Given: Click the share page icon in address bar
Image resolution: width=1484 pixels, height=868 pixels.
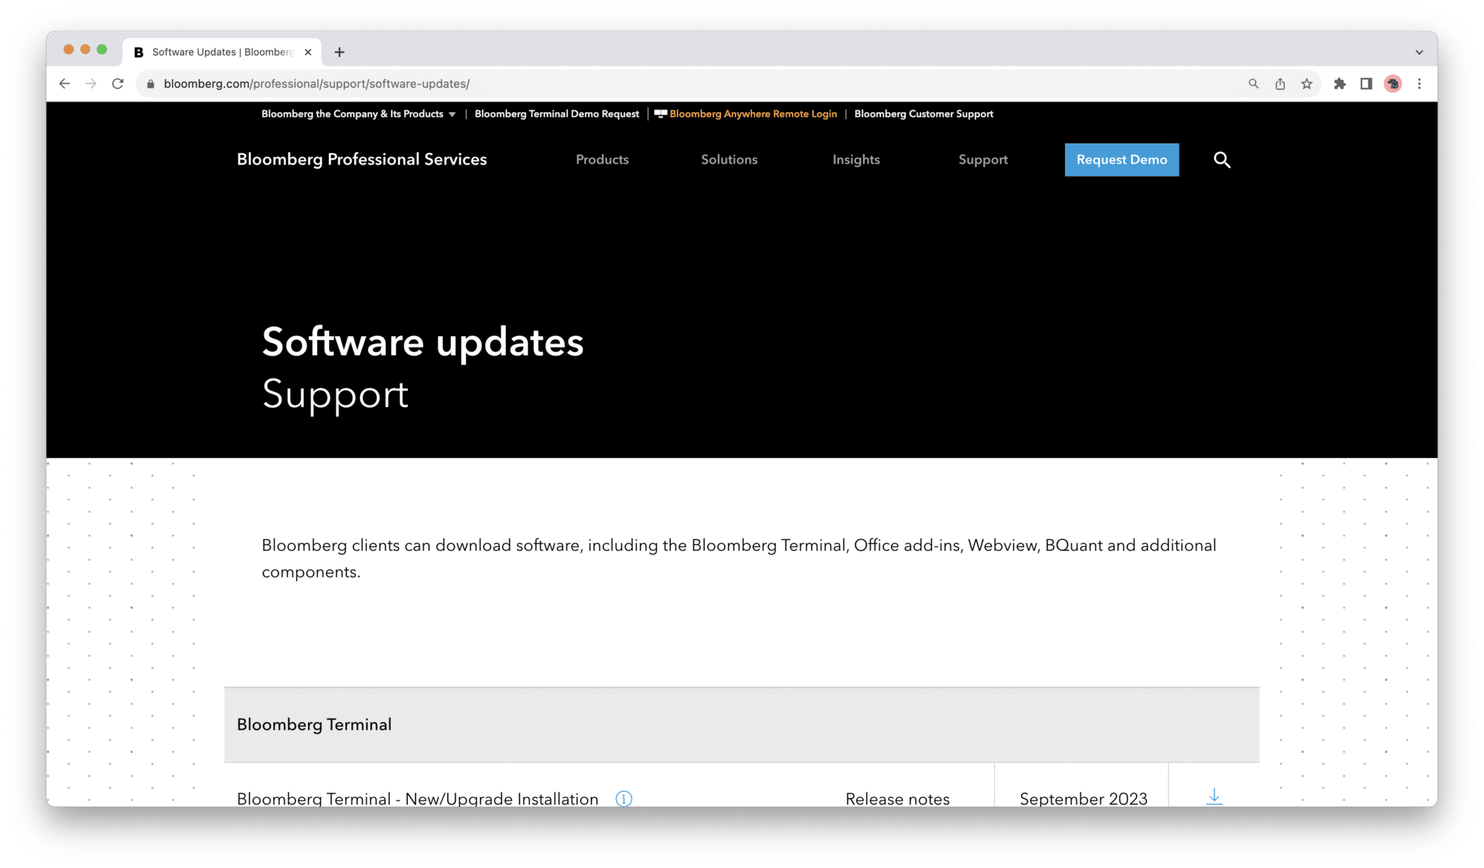Looking at the screenshot, I should click(x=1280, y=84).
